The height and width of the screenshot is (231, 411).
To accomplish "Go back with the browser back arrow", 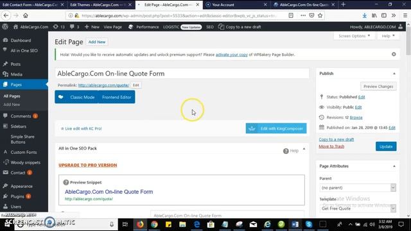I will coord(6,15).
